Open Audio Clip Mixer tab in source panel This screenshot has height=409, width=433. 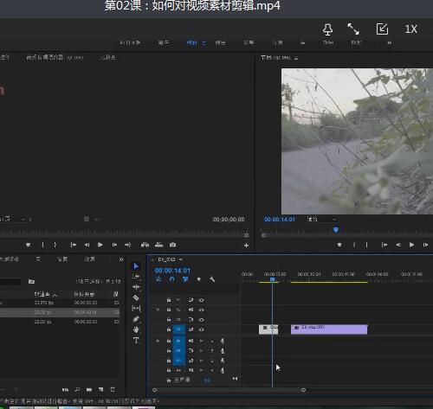pyautogui.click(x=55, y=58)
